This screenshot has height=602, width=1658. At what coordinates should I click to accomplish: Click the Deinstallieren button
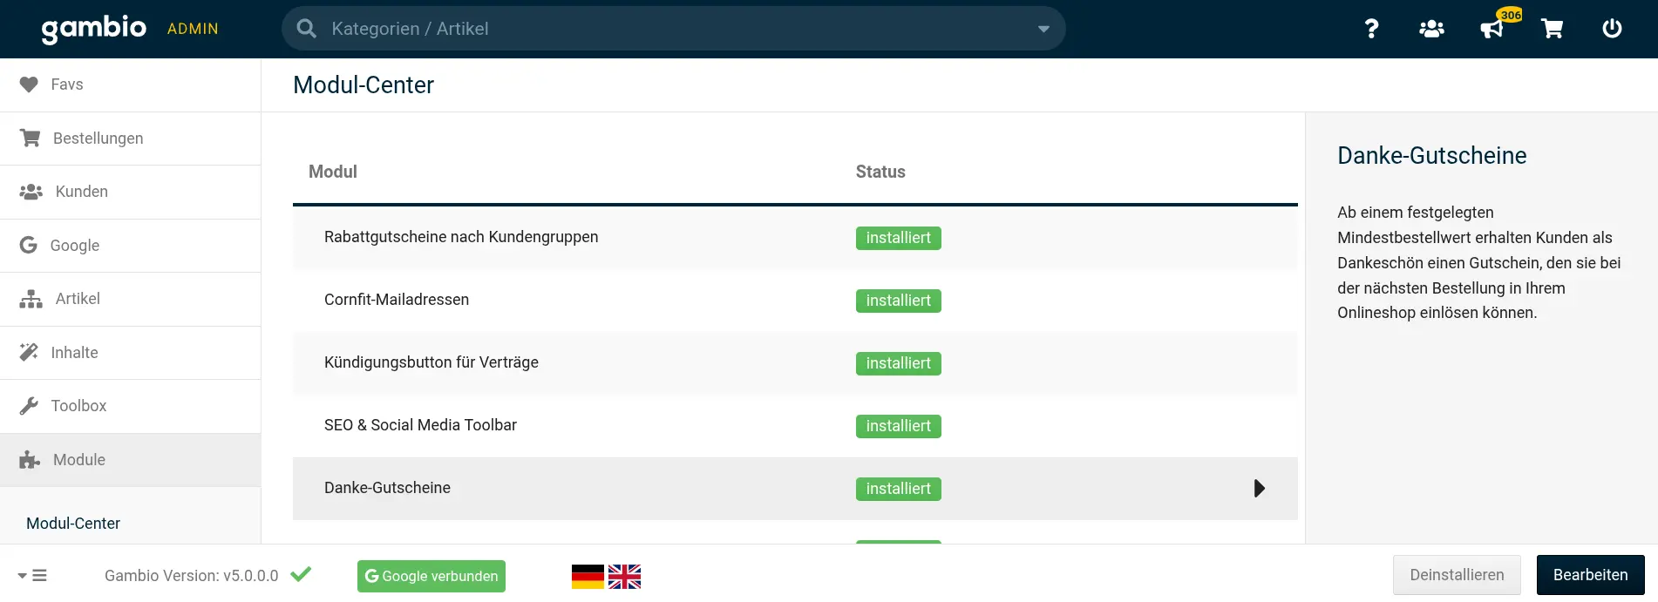click(x=1457, y=575)
